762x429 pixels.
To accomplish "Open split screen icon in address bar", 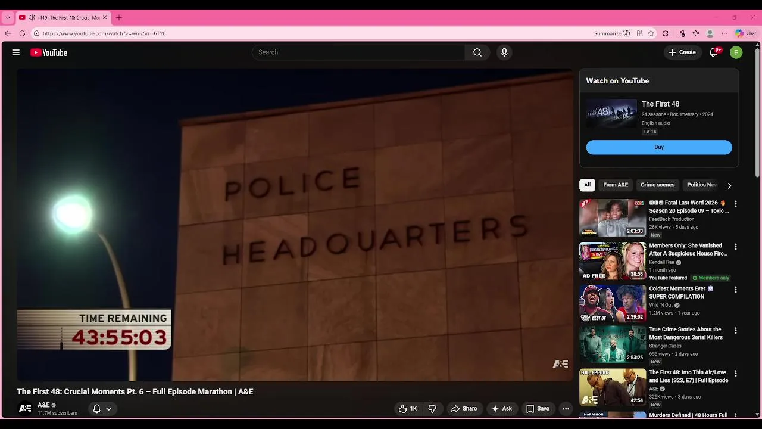I will coord(639,33).
